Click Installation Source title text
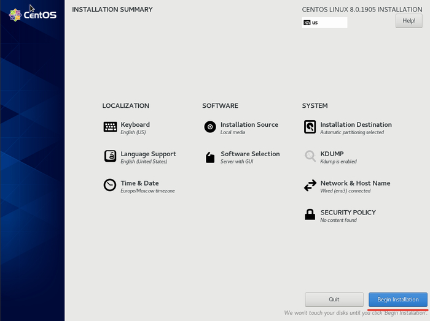The height and width of the screenshot is (321, 430). (249, 124)
